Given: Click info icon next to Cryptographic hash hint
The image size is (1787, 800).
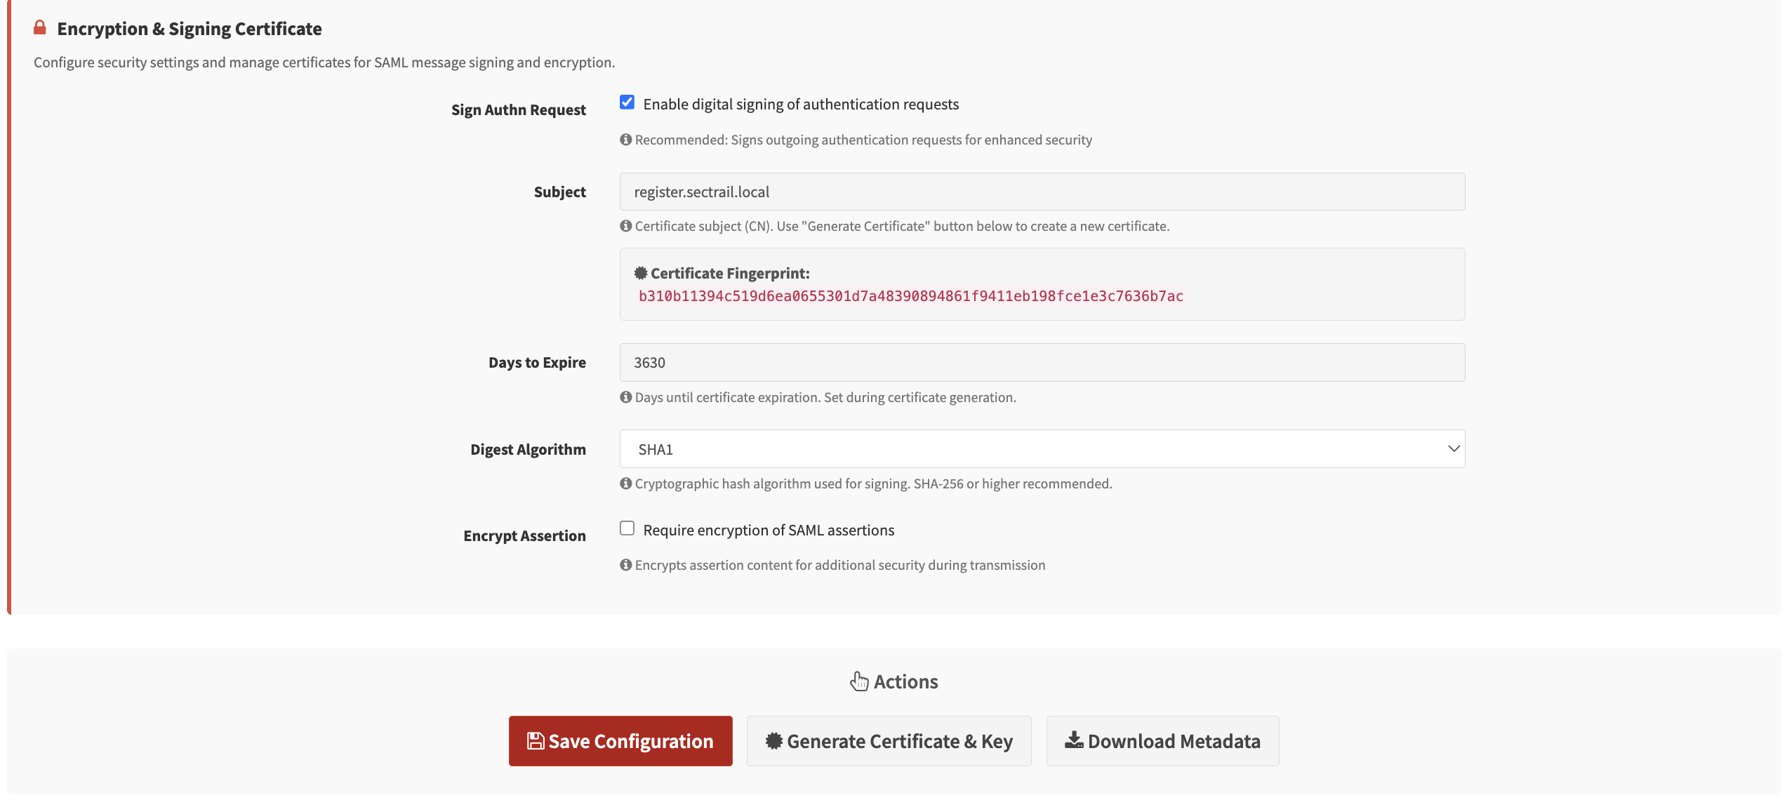Looking at the screenshot, I should [x=625, y=484].
